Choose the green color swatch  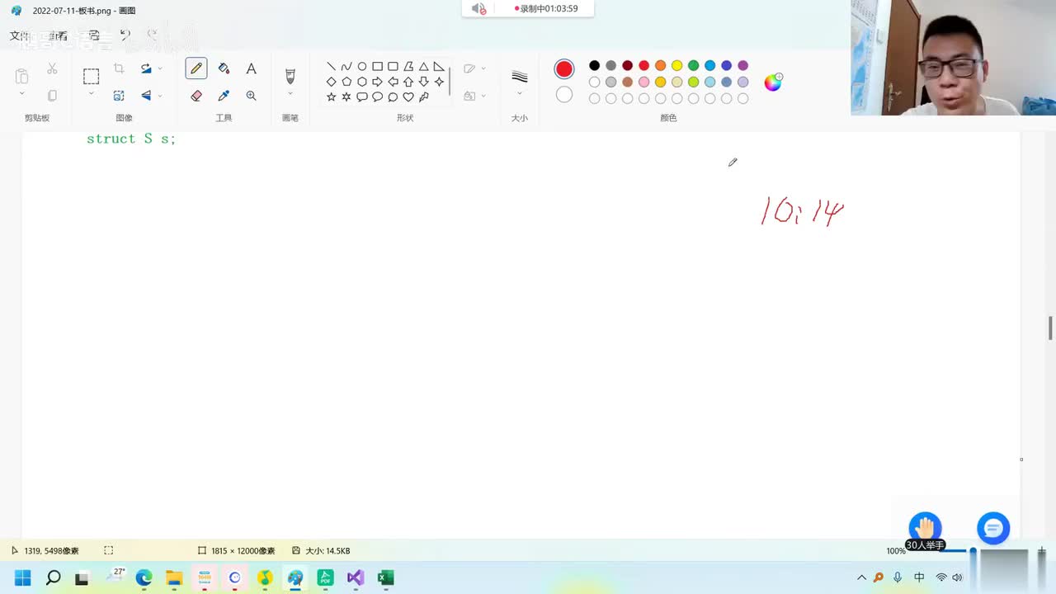693,65
